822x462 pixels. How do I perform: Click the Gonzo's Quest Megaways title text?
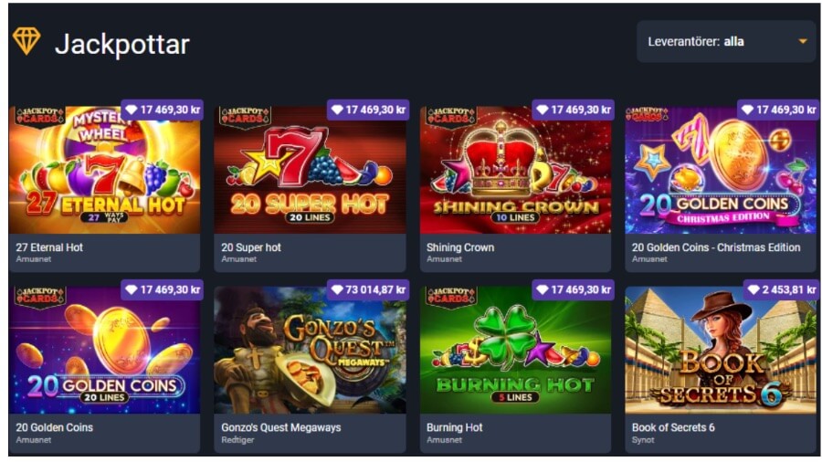[x=281, y=427]
